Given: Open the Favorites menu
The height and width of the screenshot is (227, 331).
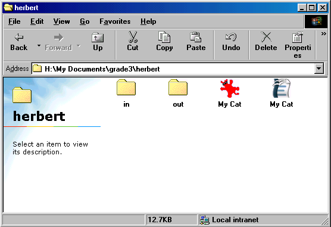Looking at the screenshot, I should point(115,21).
